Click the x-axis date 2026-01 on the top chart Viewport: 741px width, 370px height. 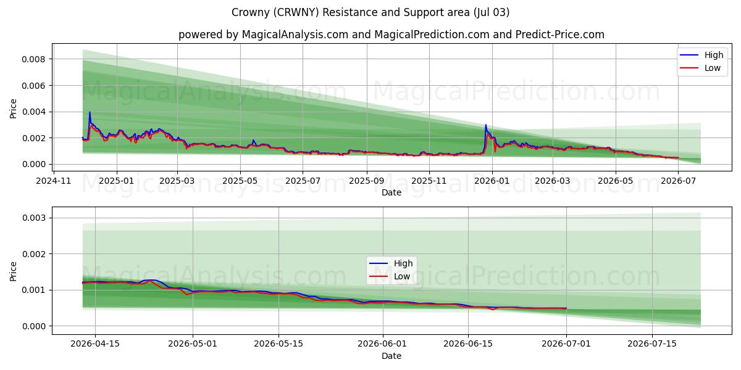pyautogui.click(x=492, y=181)
